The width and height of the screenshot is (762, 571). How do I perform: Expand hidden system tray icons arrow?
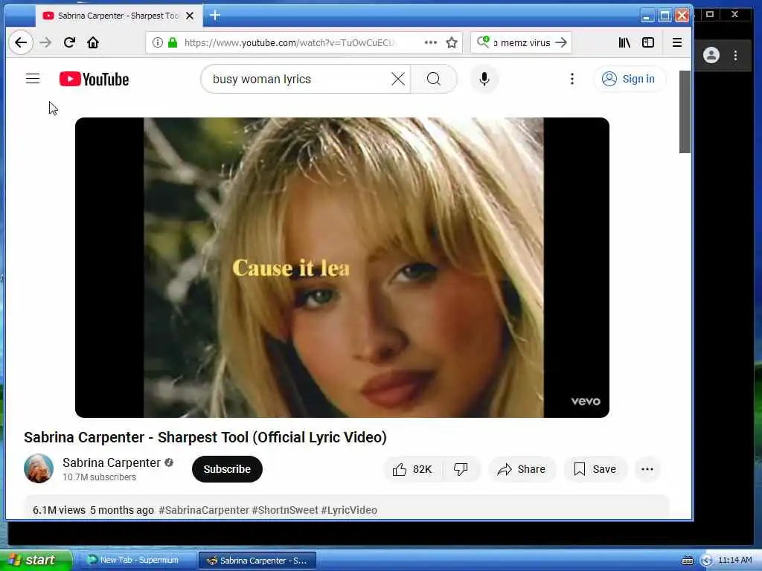(x=706, y=561)
